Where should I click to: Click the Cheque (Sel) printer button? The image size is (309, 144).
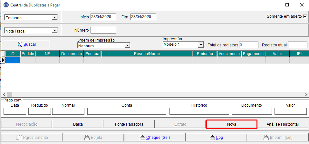pos(154,138)
